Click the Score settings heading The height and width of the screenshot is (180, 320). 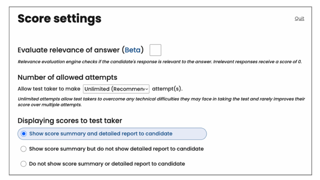tap(59, 19)
